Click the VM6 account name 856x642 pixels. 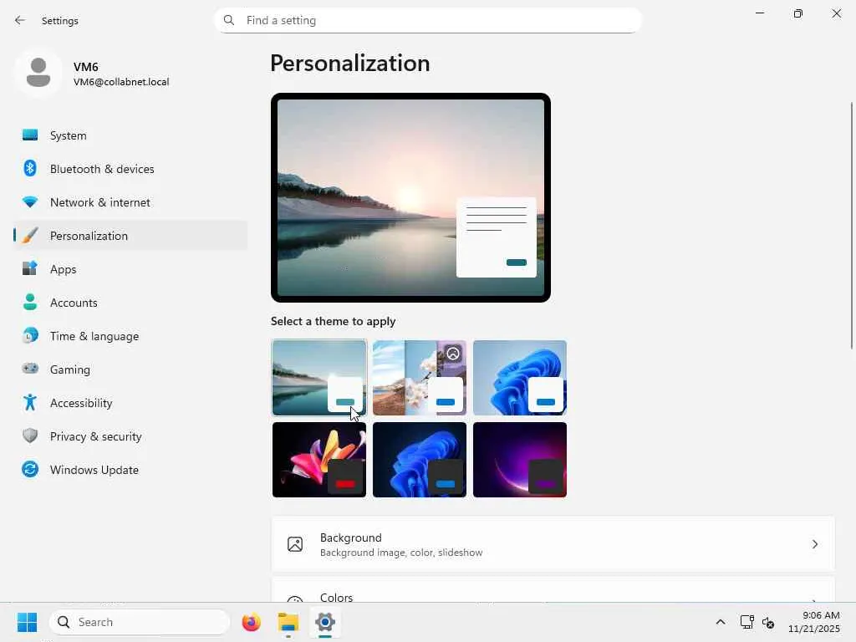pos(86,67)
